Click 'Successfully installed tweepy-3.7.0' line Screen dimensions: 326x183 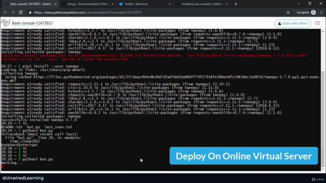pos(39,120)
